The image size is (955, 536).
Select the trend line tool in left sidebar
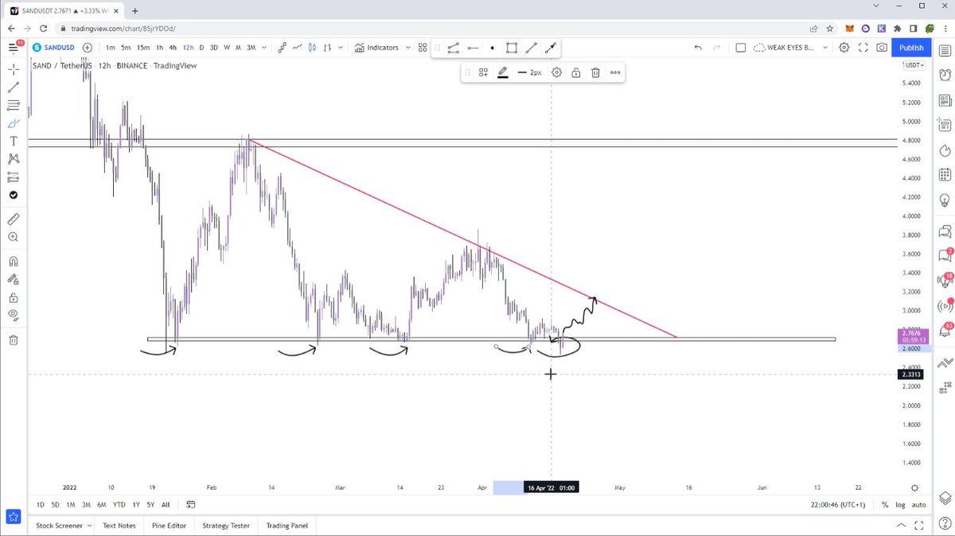(13, 87)
